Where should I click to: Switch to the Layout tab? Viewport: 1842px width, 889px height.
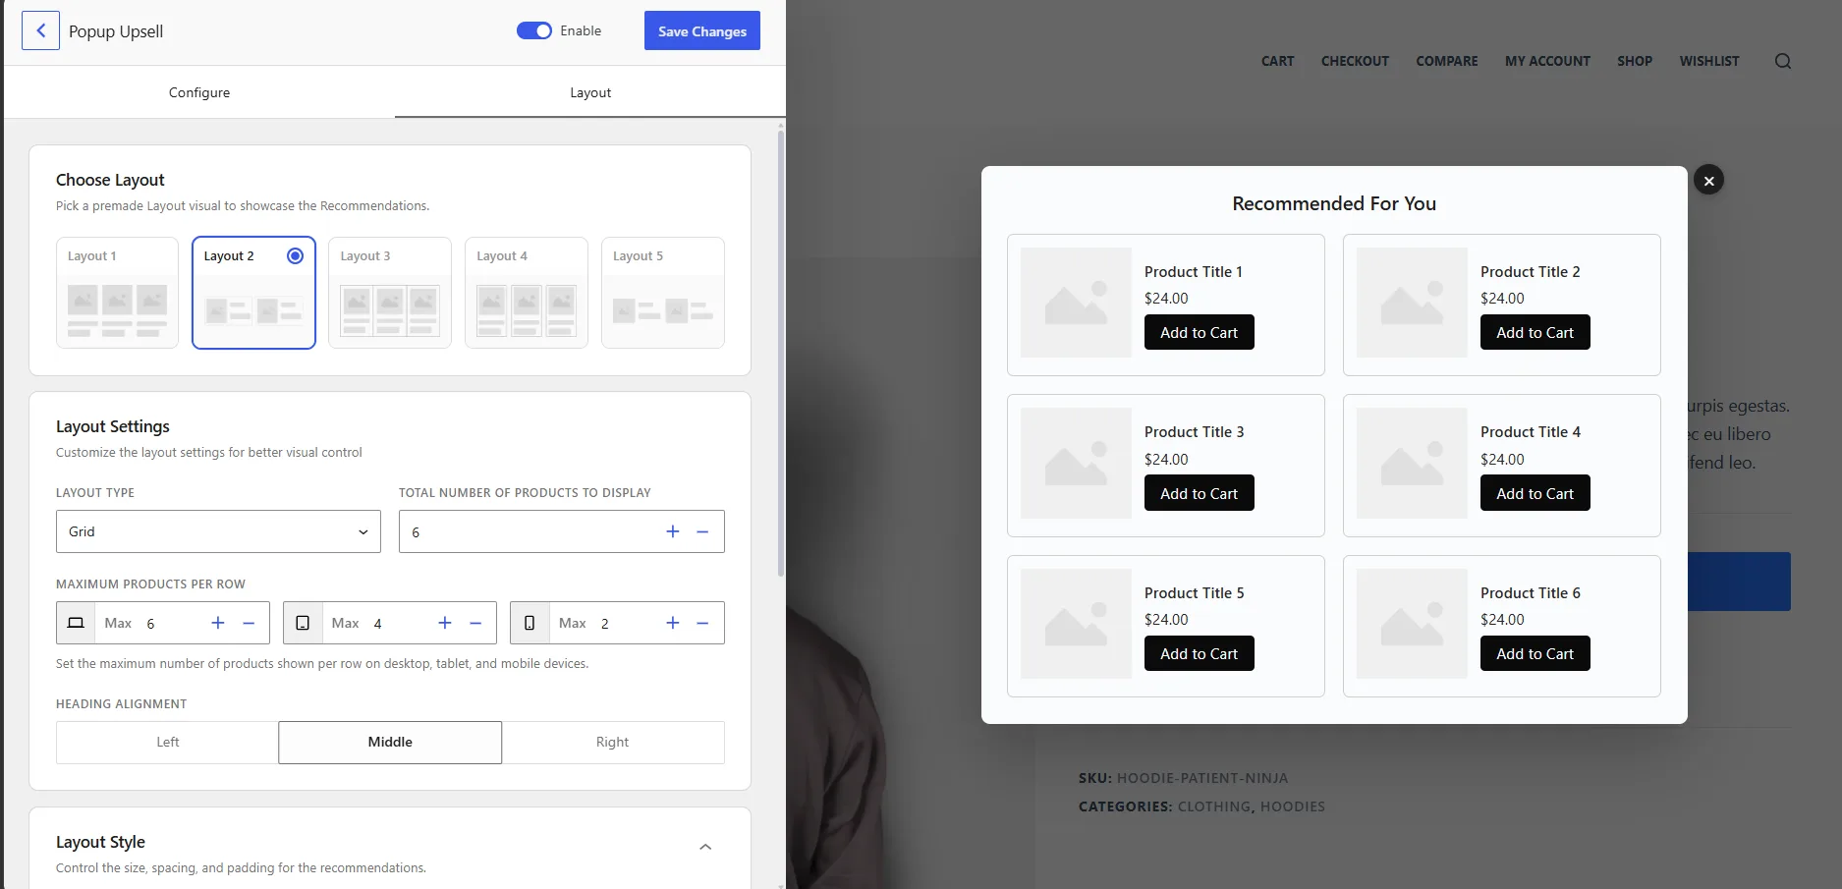tap(590, 92)
